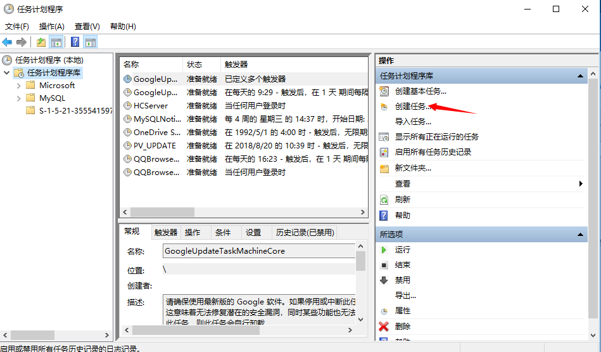Click the 创建基本任务 action icon

click(x=384, y=91)
